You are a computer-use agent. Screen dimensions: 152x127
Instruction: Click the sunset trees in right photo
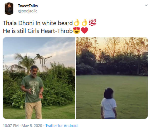click(112, 47)
